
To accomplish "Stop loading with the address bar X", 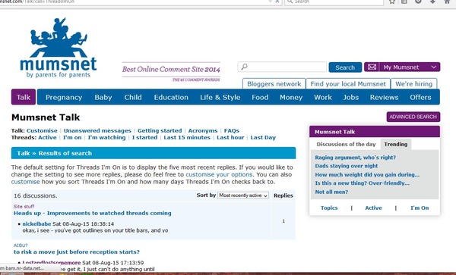I will 277,2.
